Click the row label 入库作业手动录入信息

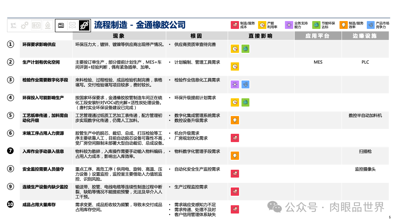click(x=43, y=152)
